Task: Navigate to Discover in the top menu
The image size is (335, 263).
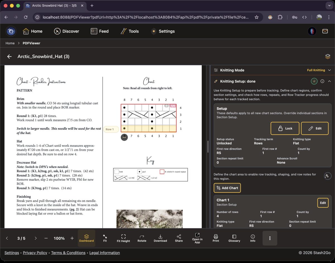Action: point(66,31)
